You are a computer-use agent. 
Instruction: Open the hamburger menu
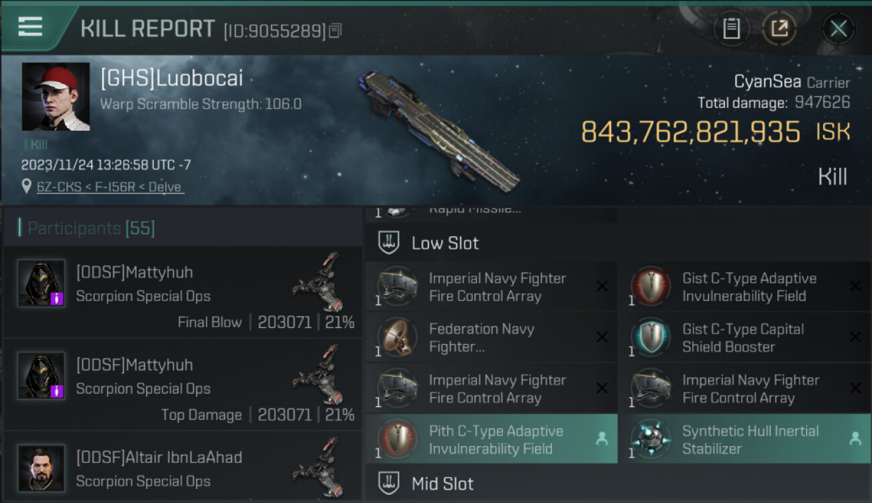30,27
